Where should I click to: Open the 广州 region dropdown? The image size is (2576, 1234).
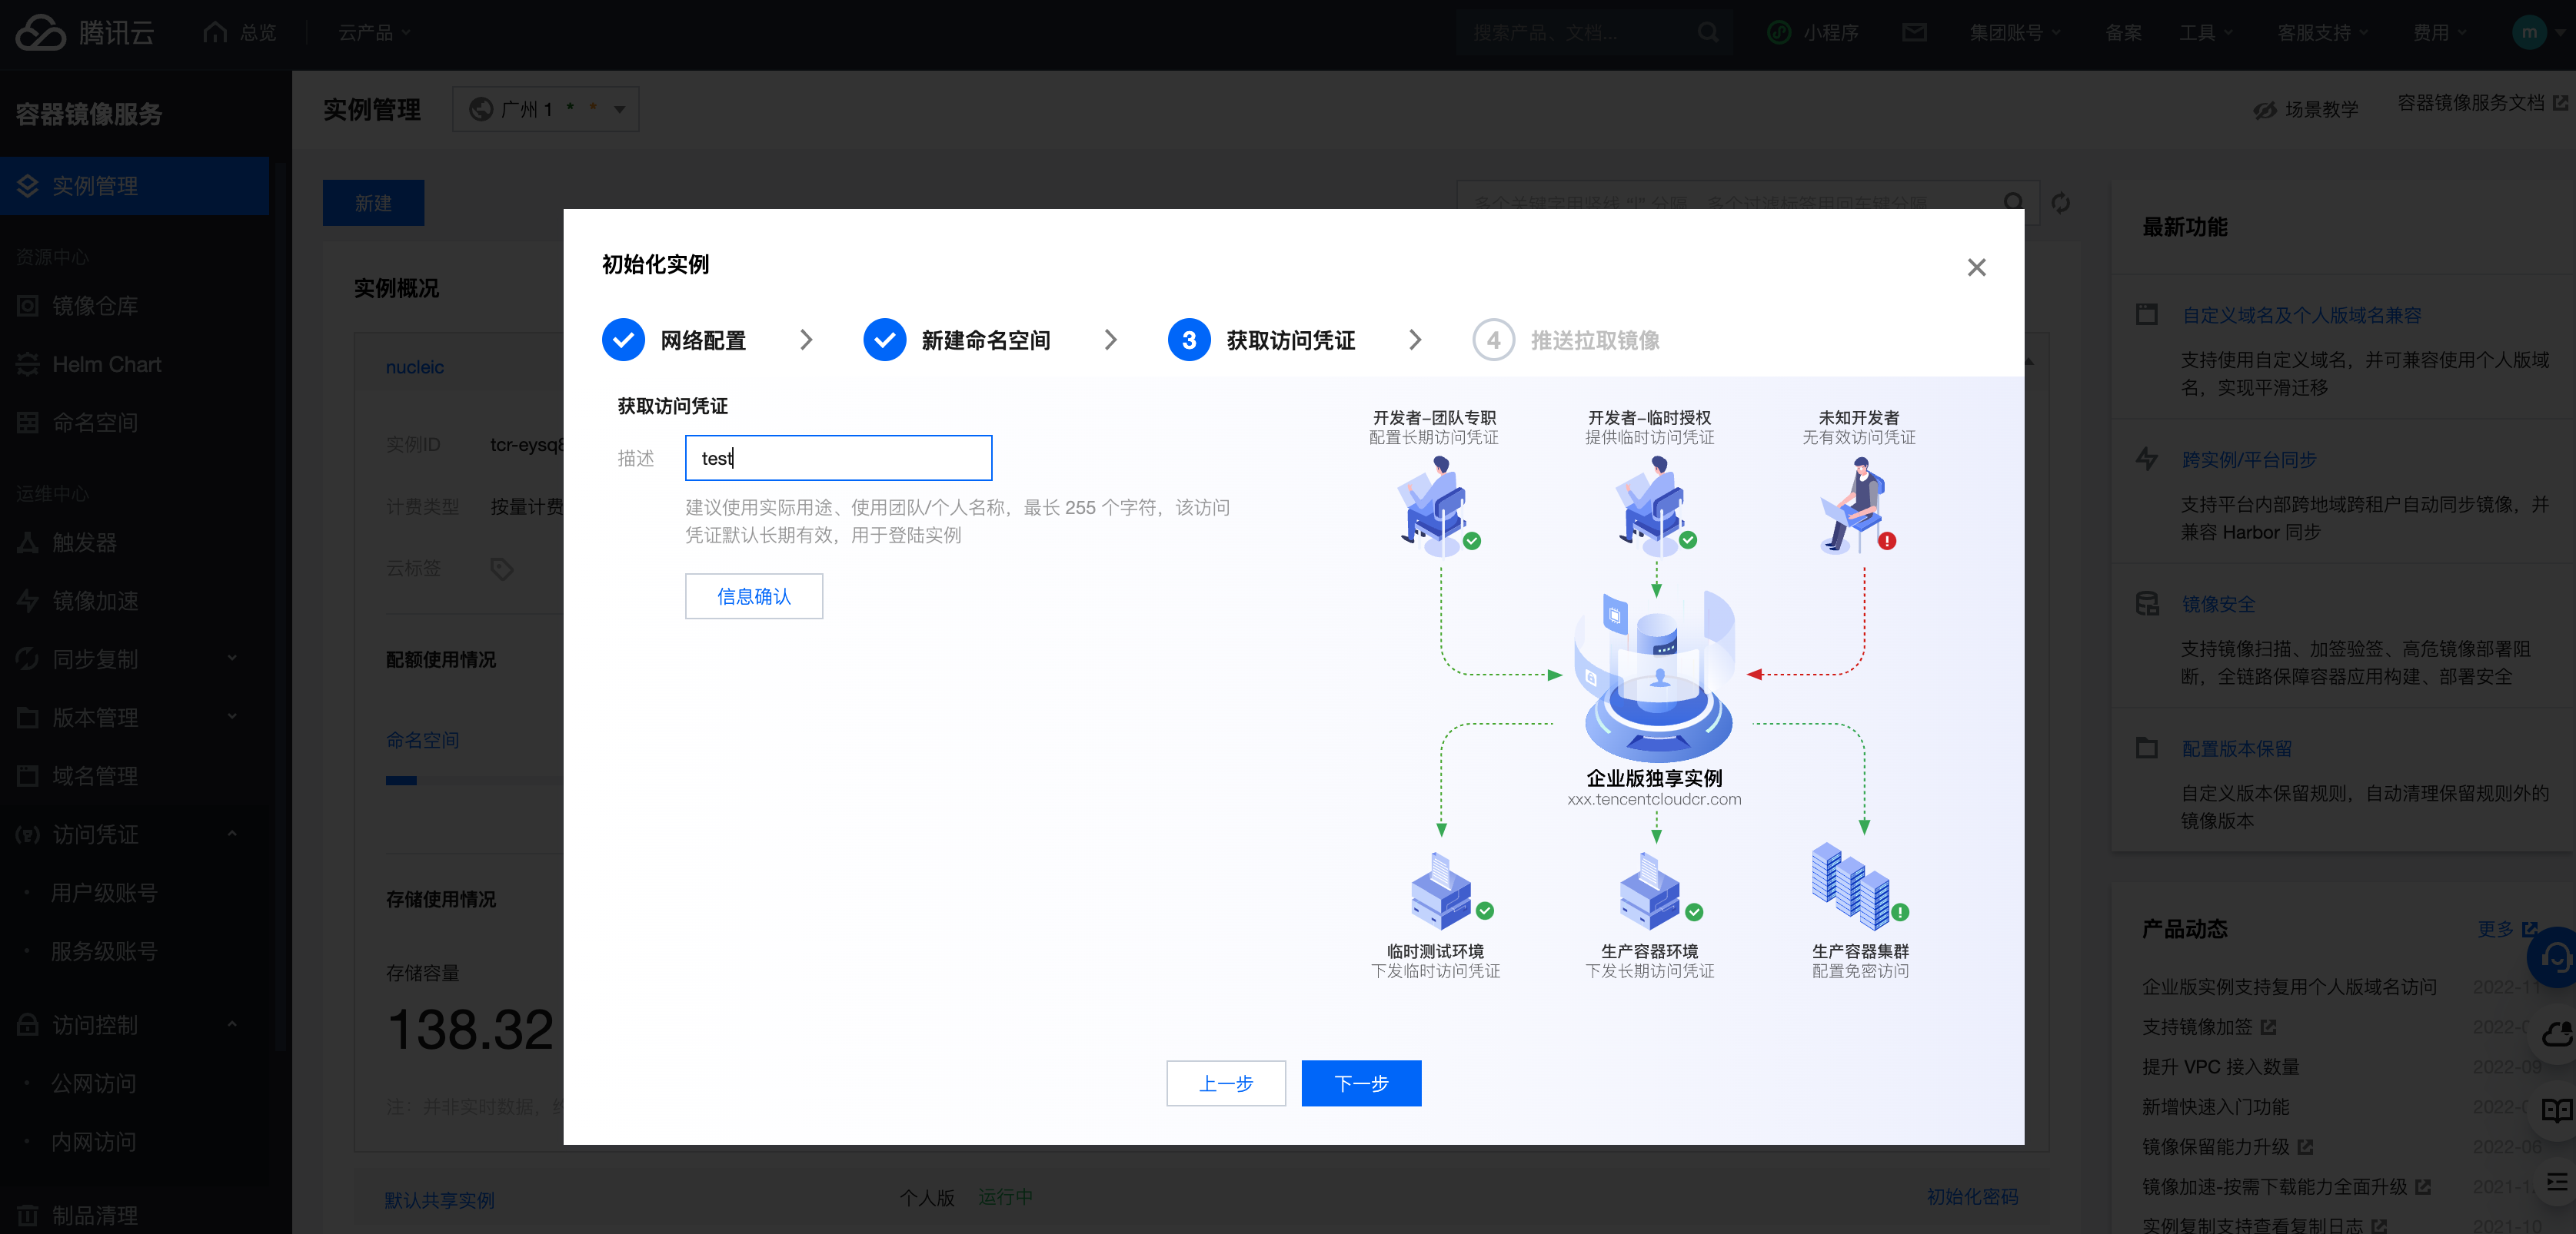click(x=546, y=109)
